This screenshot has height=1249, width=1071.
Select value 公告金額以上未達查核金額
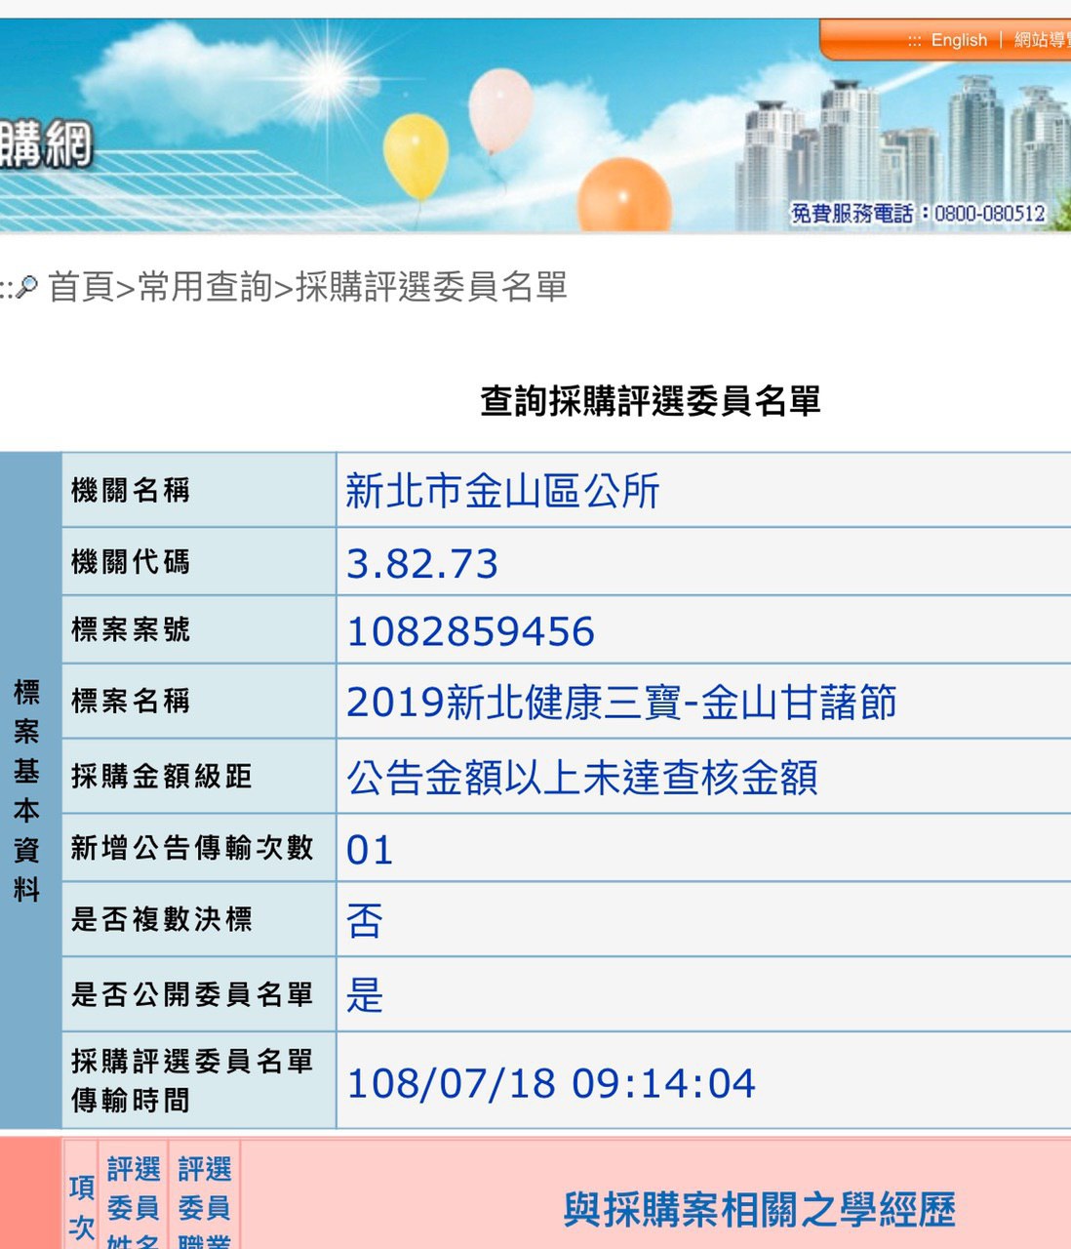pos(582,778)
